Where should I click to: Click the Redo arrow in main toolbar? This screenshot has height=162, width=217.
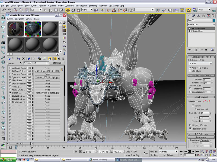(9, 10)
